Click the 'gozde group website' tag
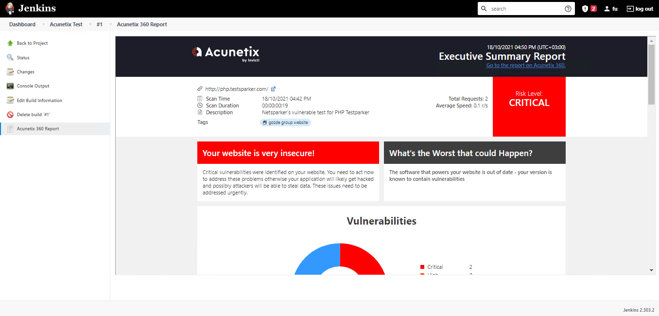The height and width of the screenshot is (316, 659). [x=285, y=123]
